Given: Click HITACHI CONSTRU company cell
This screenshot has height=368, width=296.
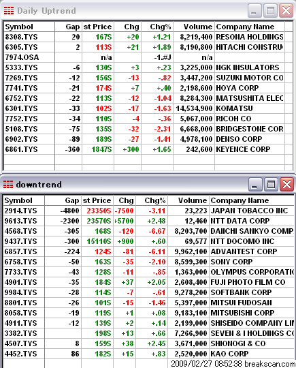Looking at the screenshot, I should pos(250,47).
